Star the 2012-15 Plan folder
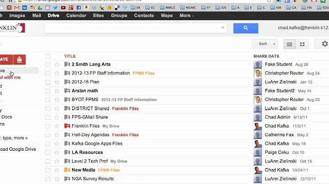329x184 pixels. tap(57, 82)
